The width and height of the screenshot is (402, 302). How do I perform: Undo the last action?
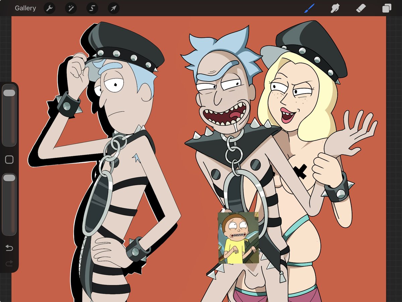pyautogui.click(x=9, y=248)
